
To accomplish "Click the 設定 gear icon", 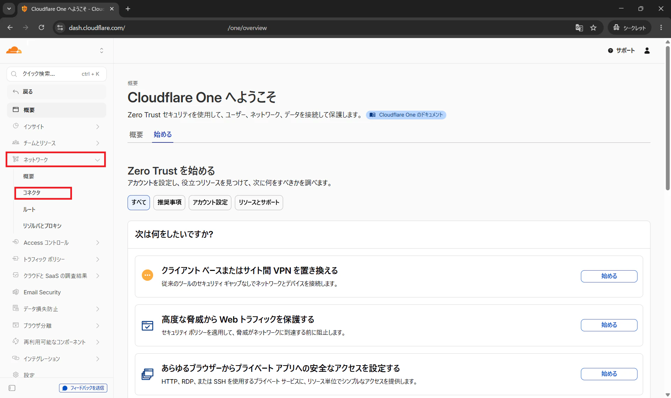I will (x=16, y=375).
